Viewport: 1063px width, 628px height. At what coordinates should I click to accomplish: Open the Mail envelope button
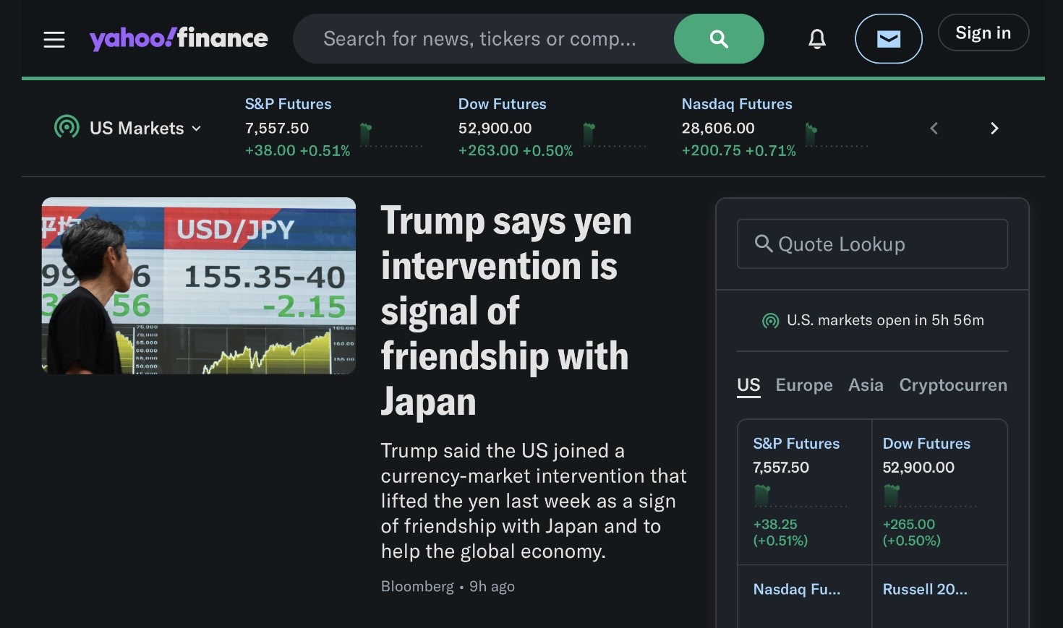(888, 39)
